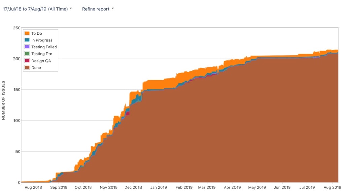The width and height of the screenshot is (345, 193).
Task: Click the To Do orange legend swatch
Action: point(27,33)
